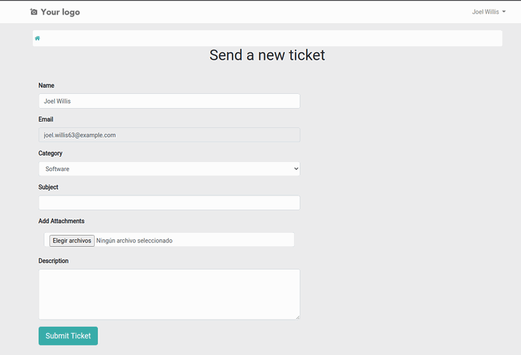Click the home breadcrumb icon
The image size is (521, 355).
tap(37, 38)
